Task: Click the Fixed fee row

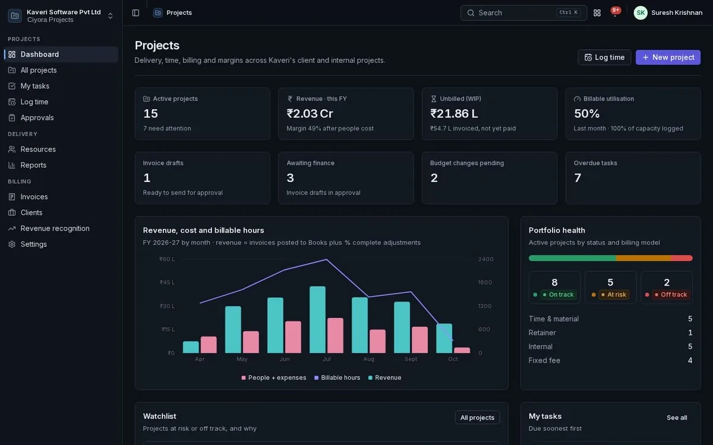Action: (611, 360)
